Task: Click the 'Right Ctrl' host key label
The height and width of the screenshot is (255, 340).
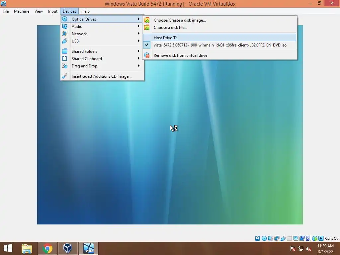Action: tap(332, 238)
